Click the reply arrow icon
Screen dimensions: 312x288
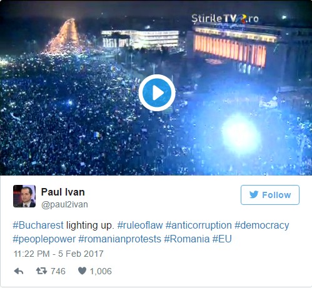click(x=19, y=271)
